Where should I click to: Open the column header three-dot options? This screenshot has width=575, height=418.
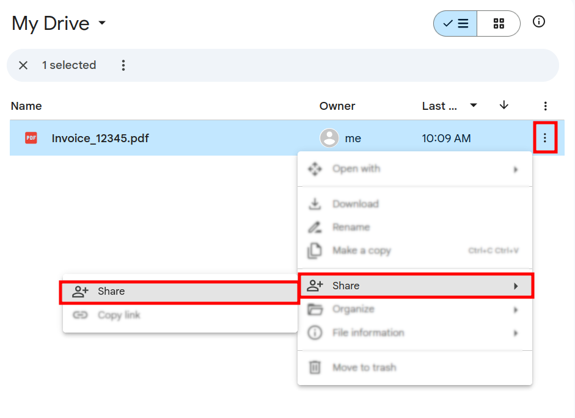tap(545, 106)
